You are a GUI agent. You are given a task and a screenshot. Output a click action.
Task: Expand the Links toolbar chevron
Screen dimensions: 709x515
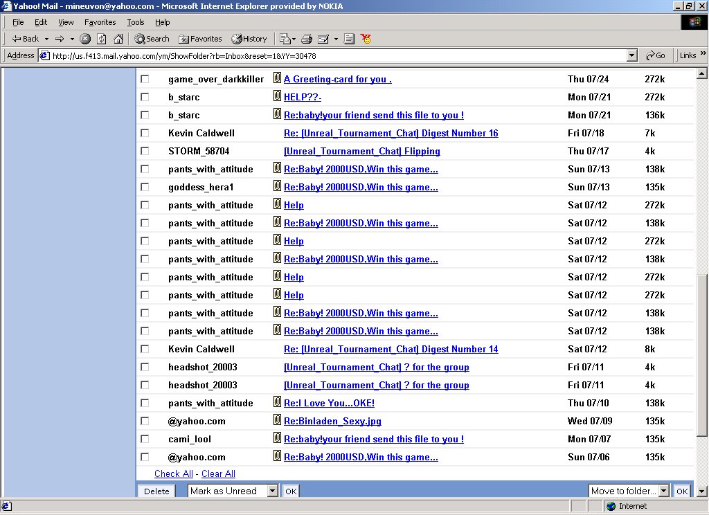[x=703, y=53]
